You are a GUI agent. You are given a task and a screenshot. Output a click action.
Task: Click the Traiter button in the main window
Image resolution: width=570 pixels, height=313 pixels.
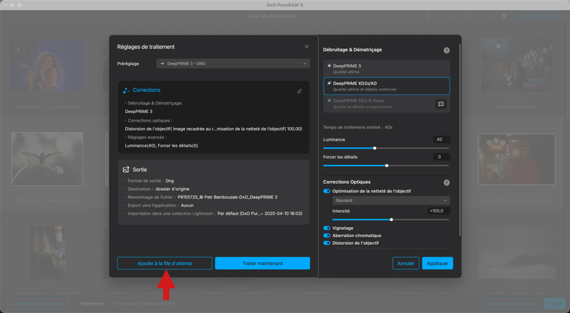coord(554,303)
